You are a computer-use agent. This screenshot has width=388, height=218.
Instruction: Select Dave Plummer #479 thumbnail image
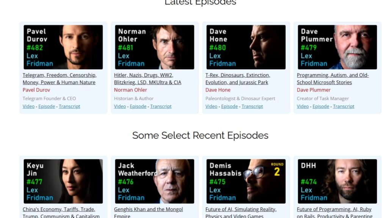point(337,47)
